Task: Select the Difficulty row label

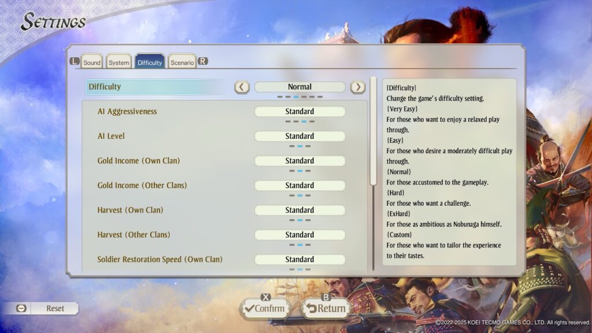Action: pyautogui.click(x=105, y=87)
